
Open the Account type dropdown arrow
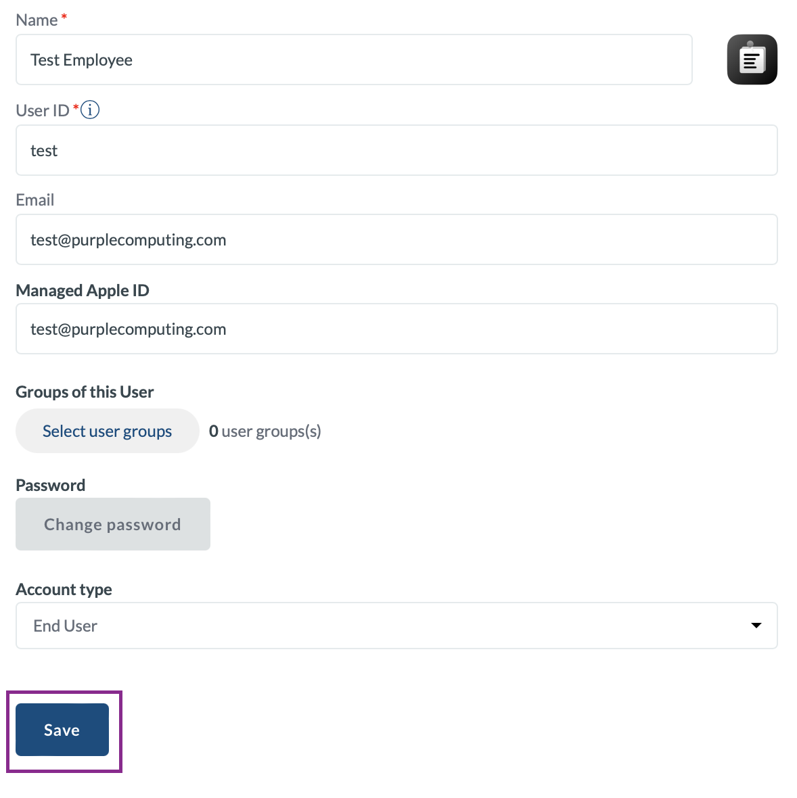click(756, 626)
